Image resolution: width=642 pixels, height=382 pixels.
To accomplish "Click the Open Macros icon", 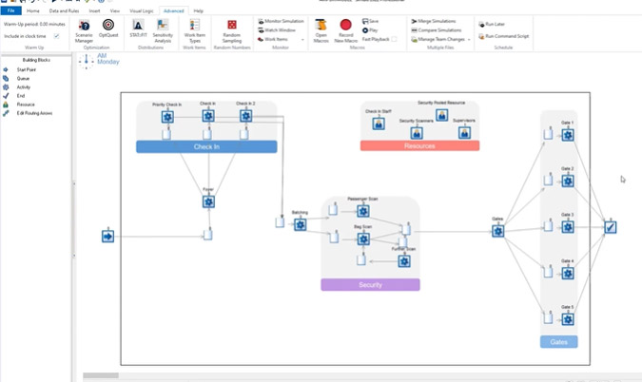I will [321, 29].
